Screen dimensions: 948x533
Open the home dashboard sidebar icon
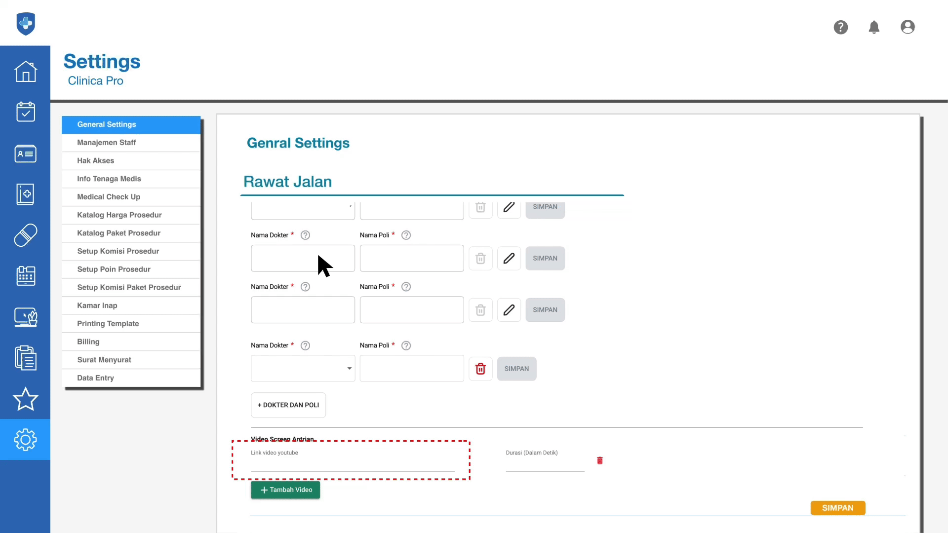(25, 72)
